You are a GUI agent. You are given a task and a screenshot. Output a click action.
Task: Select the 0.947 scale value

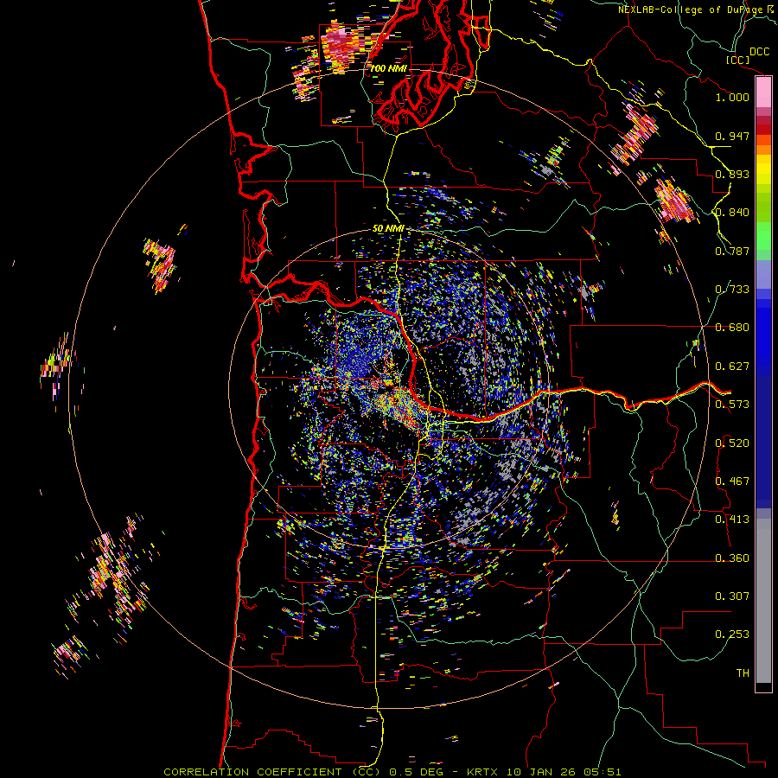click(x=732, y=136)
